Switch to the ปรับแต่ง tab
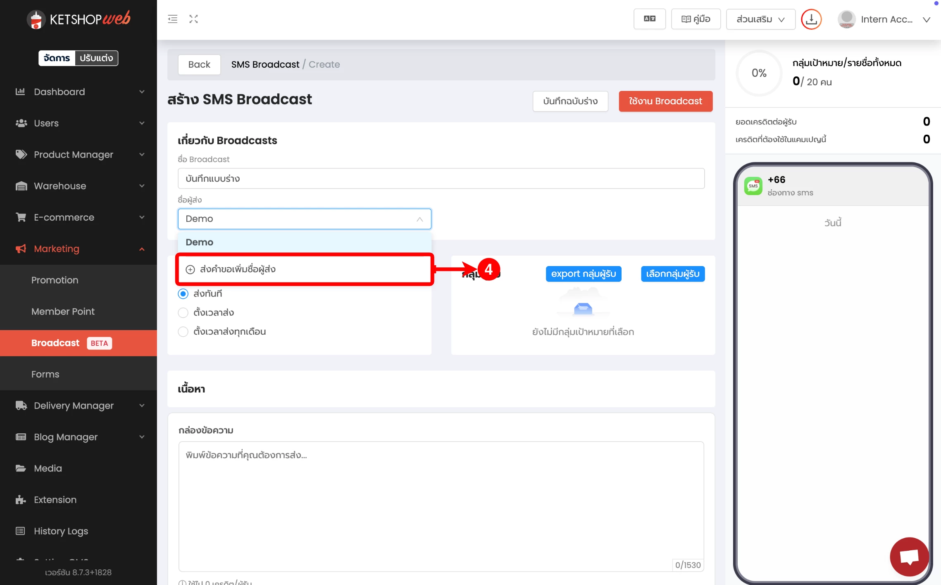The height and width of the screenshot is (585, 941). (x=96, y=58)
